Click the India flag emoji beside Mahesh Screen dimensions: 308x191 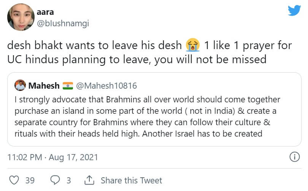(x=67, y=86)
